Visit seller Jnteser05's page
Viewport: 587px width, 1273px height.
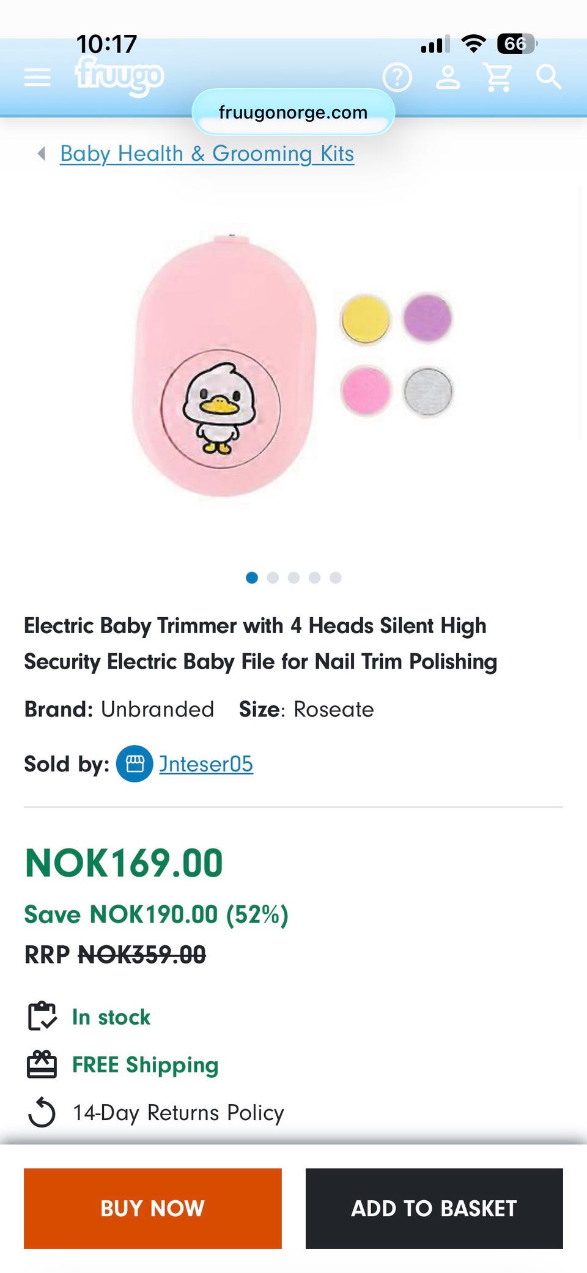206,763
